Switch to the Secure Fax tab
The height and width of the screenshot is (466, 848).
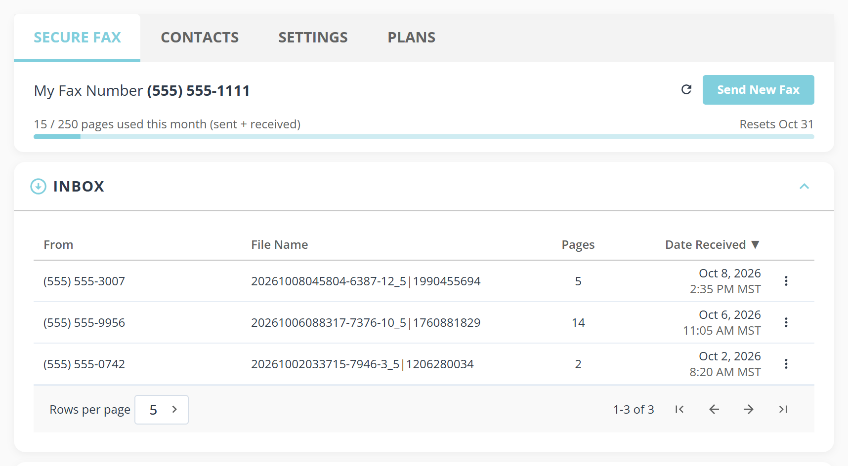77,38
